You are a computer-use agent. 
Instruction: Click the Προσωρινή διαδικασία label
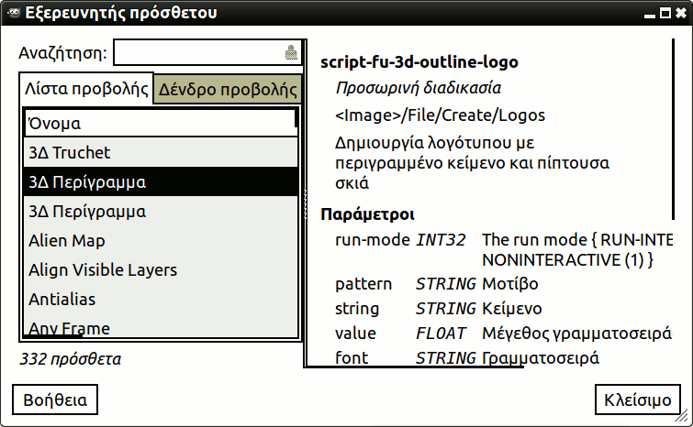[419, 88]
